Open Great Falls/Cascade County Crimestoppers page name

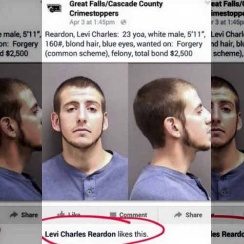116,9
